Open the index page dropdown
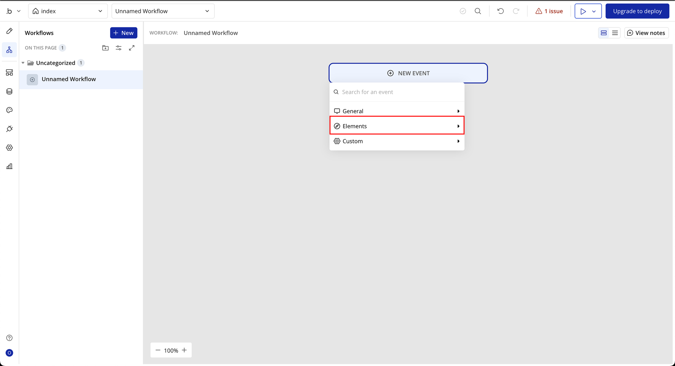 pos(68,11)
